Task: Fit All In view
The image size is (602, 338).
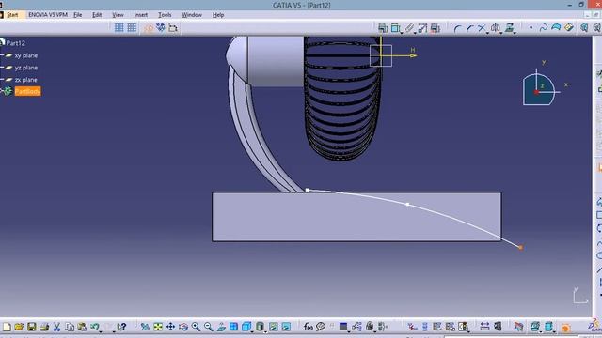Action: (158, 327)
